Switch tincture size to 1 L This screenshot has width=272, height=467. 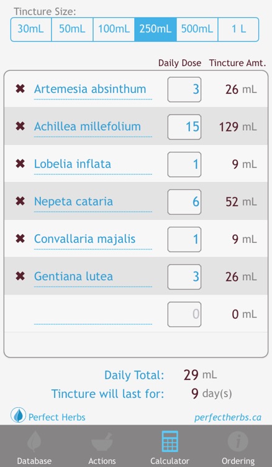point(238,29)
